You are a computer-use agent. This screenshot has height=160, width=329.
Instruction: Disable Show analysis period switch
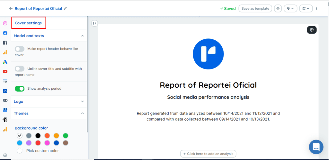point(20,89)
